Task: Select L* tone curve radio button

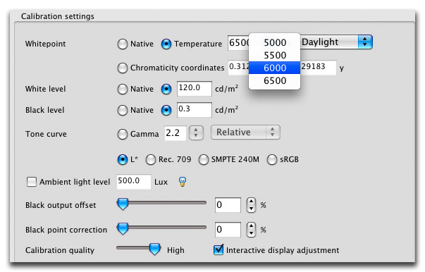Action: point(122,159)
